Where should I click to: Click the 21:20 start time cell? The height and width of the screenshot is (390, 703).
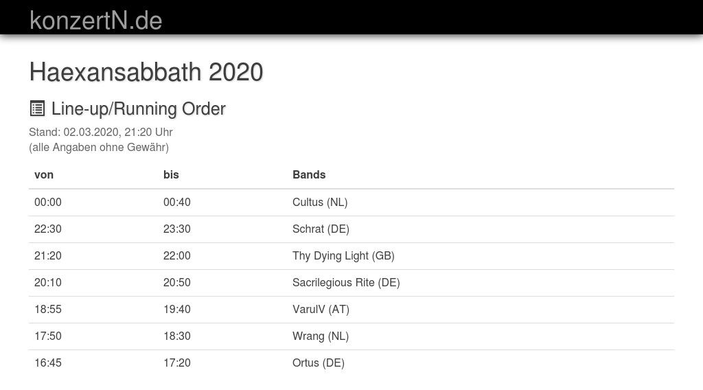48,255
